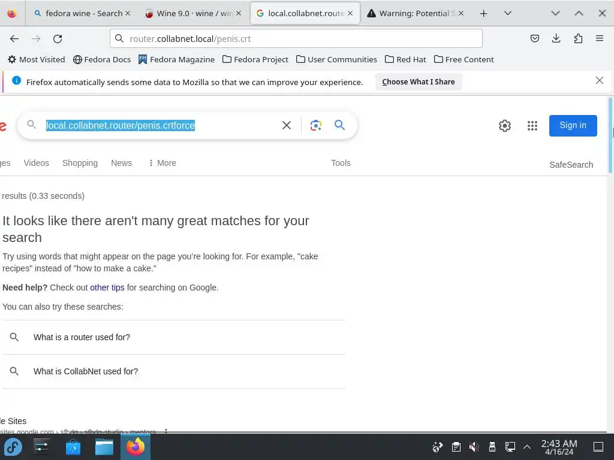Open the removable devices tray icon
614x460 pixels.
coord(492,447)
